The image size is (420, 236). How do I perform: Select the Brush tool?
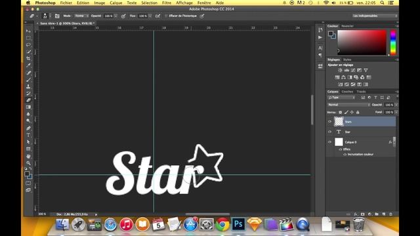(28, 80)
